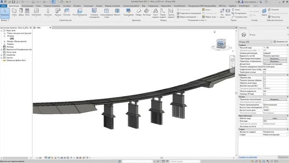Click the Имя вида value field
The height and width of the screenshot is (163, 289).
(275, 121)
